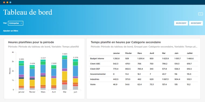Select the Gouvernemental row label
The height and width of the screenshot is (102, 205).
click(x=98, y=74)
